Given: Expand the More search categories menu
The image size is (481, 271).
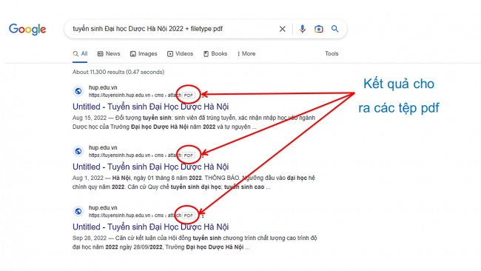Looking at the screenshot, I should click(x=246, y=54).
